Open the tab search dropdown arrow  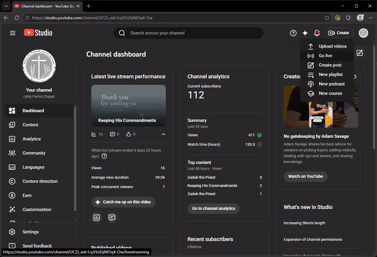point(6,6)
